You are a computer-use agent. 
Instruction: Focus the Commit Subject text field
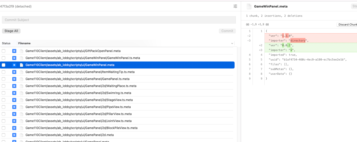click(x=119, y=20)
